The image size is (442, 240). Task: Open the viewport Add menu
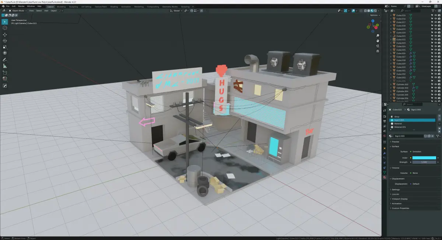pyautogui.click(x=46, y=11)
